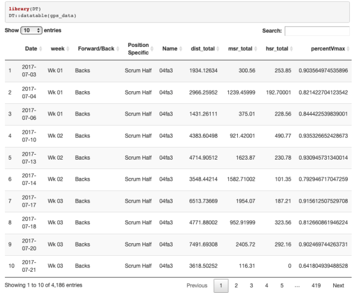This screenshot has height=295, width=357.
Task: Click the msr_total header label
Action: click(x=240, y=49)
